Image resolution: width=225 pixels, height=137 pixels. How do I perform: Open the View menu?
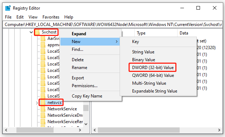coord(33,17)
